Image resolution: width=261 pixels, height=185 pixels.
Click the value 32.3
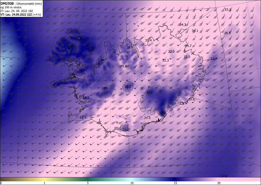point(165,60)
